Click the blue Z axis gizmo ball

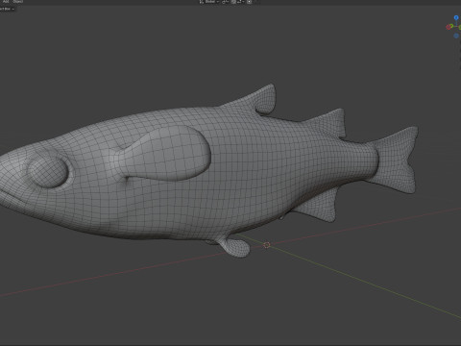pyautogui.click(x=456, y=17)
